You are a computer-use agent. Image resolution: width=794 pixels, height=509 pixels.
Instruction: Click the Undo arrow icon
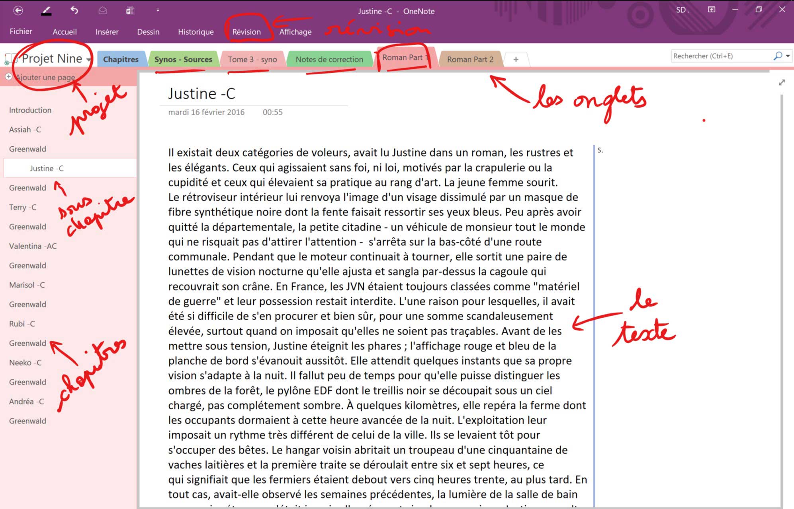[74, 10]
